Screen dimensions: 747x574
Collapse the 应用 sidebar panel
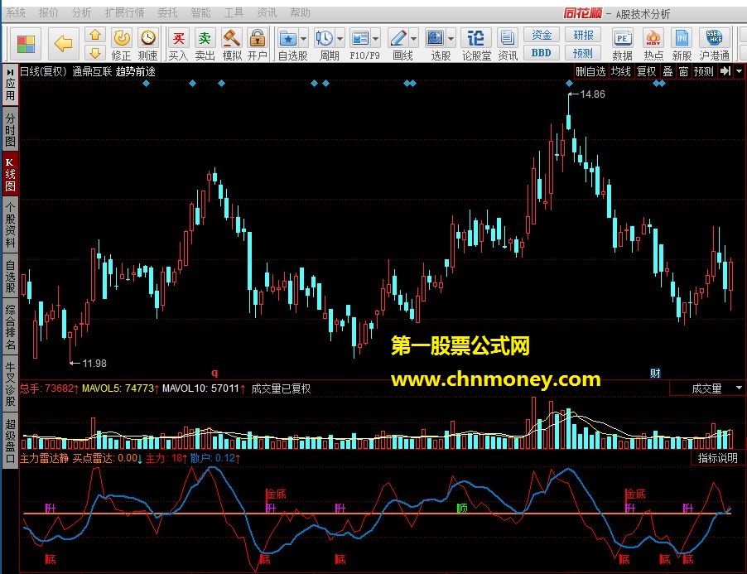click(10, 84)
